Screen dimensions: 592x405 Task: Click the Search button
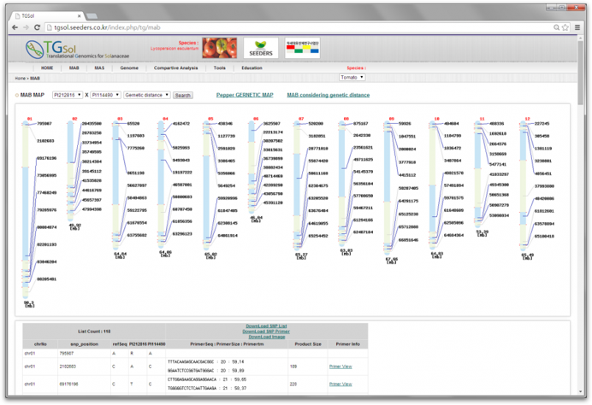(183, 95)
